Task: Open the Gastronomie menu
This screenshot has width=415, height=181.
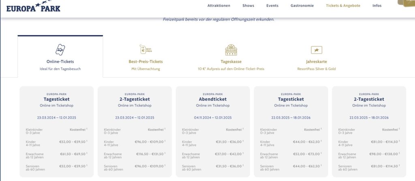Action: 302,6
